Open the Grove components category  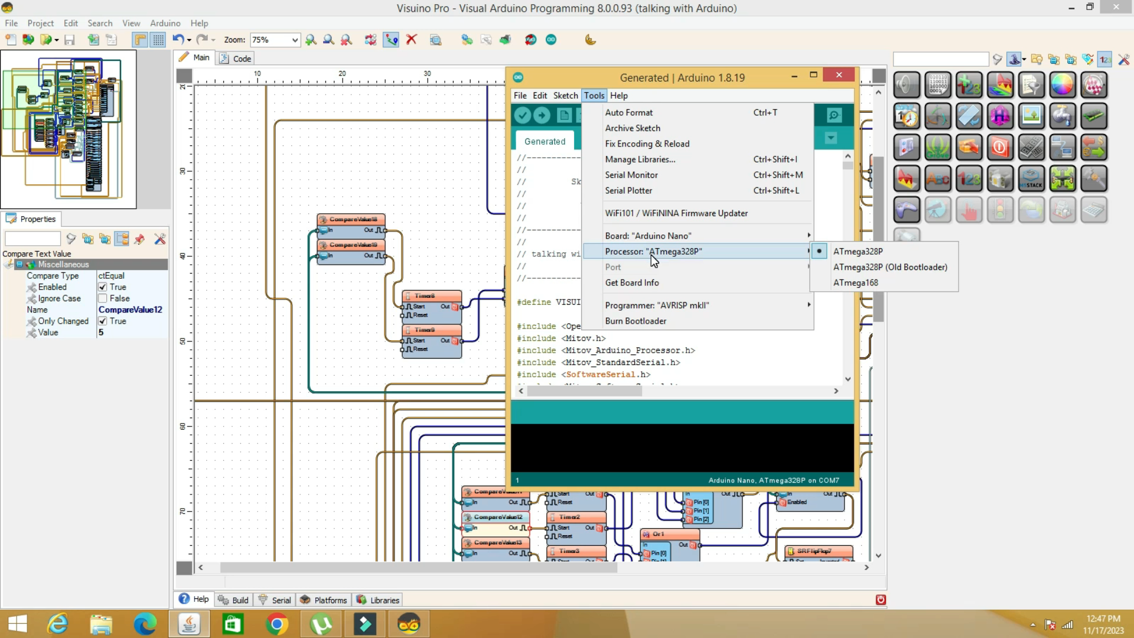(938, 147)
